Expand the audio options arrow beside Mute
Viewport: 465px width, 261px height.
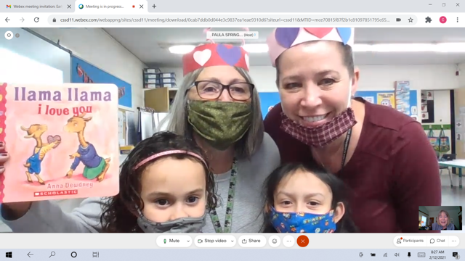pyautogui.click(x=188, y=241)
